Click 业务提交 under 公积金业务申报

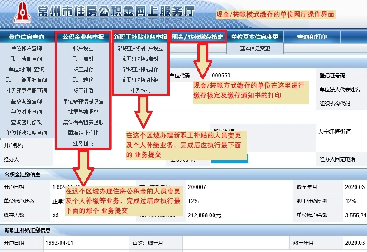[x=83, y=143]
